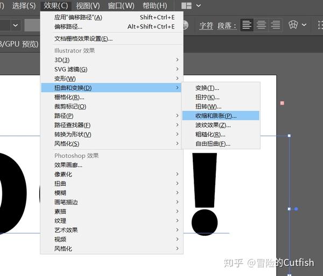The height and width of the screenshot is (276, 323).
Task: Click the Make Envelope warp icon
Action: (x=293, y=25)
